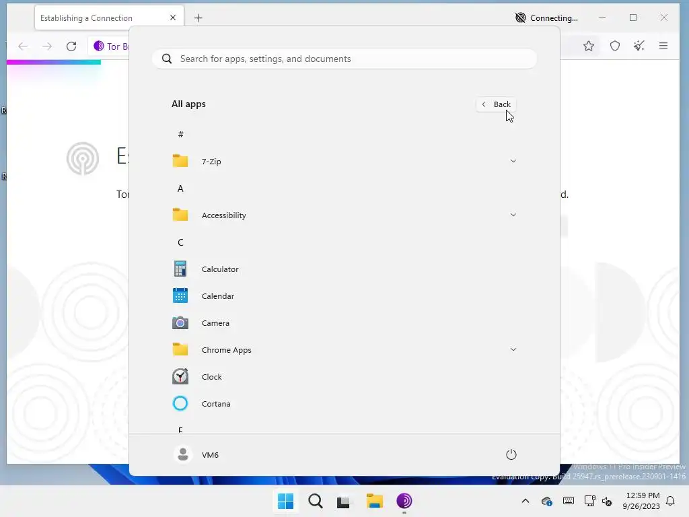Open VM6 user account avatar
This screenshot has height=517, width=689.
tap(183, 454)
